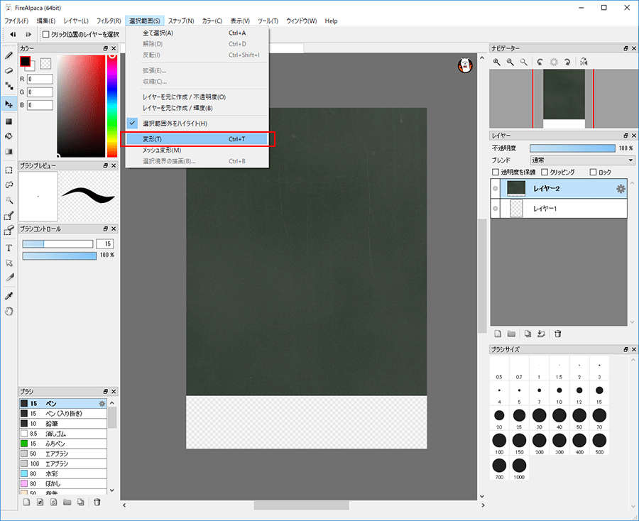The height and width of the screenshot is (521, 639).
Task: Zoom in using the Navigator magnifier
Action: point(498,62)
